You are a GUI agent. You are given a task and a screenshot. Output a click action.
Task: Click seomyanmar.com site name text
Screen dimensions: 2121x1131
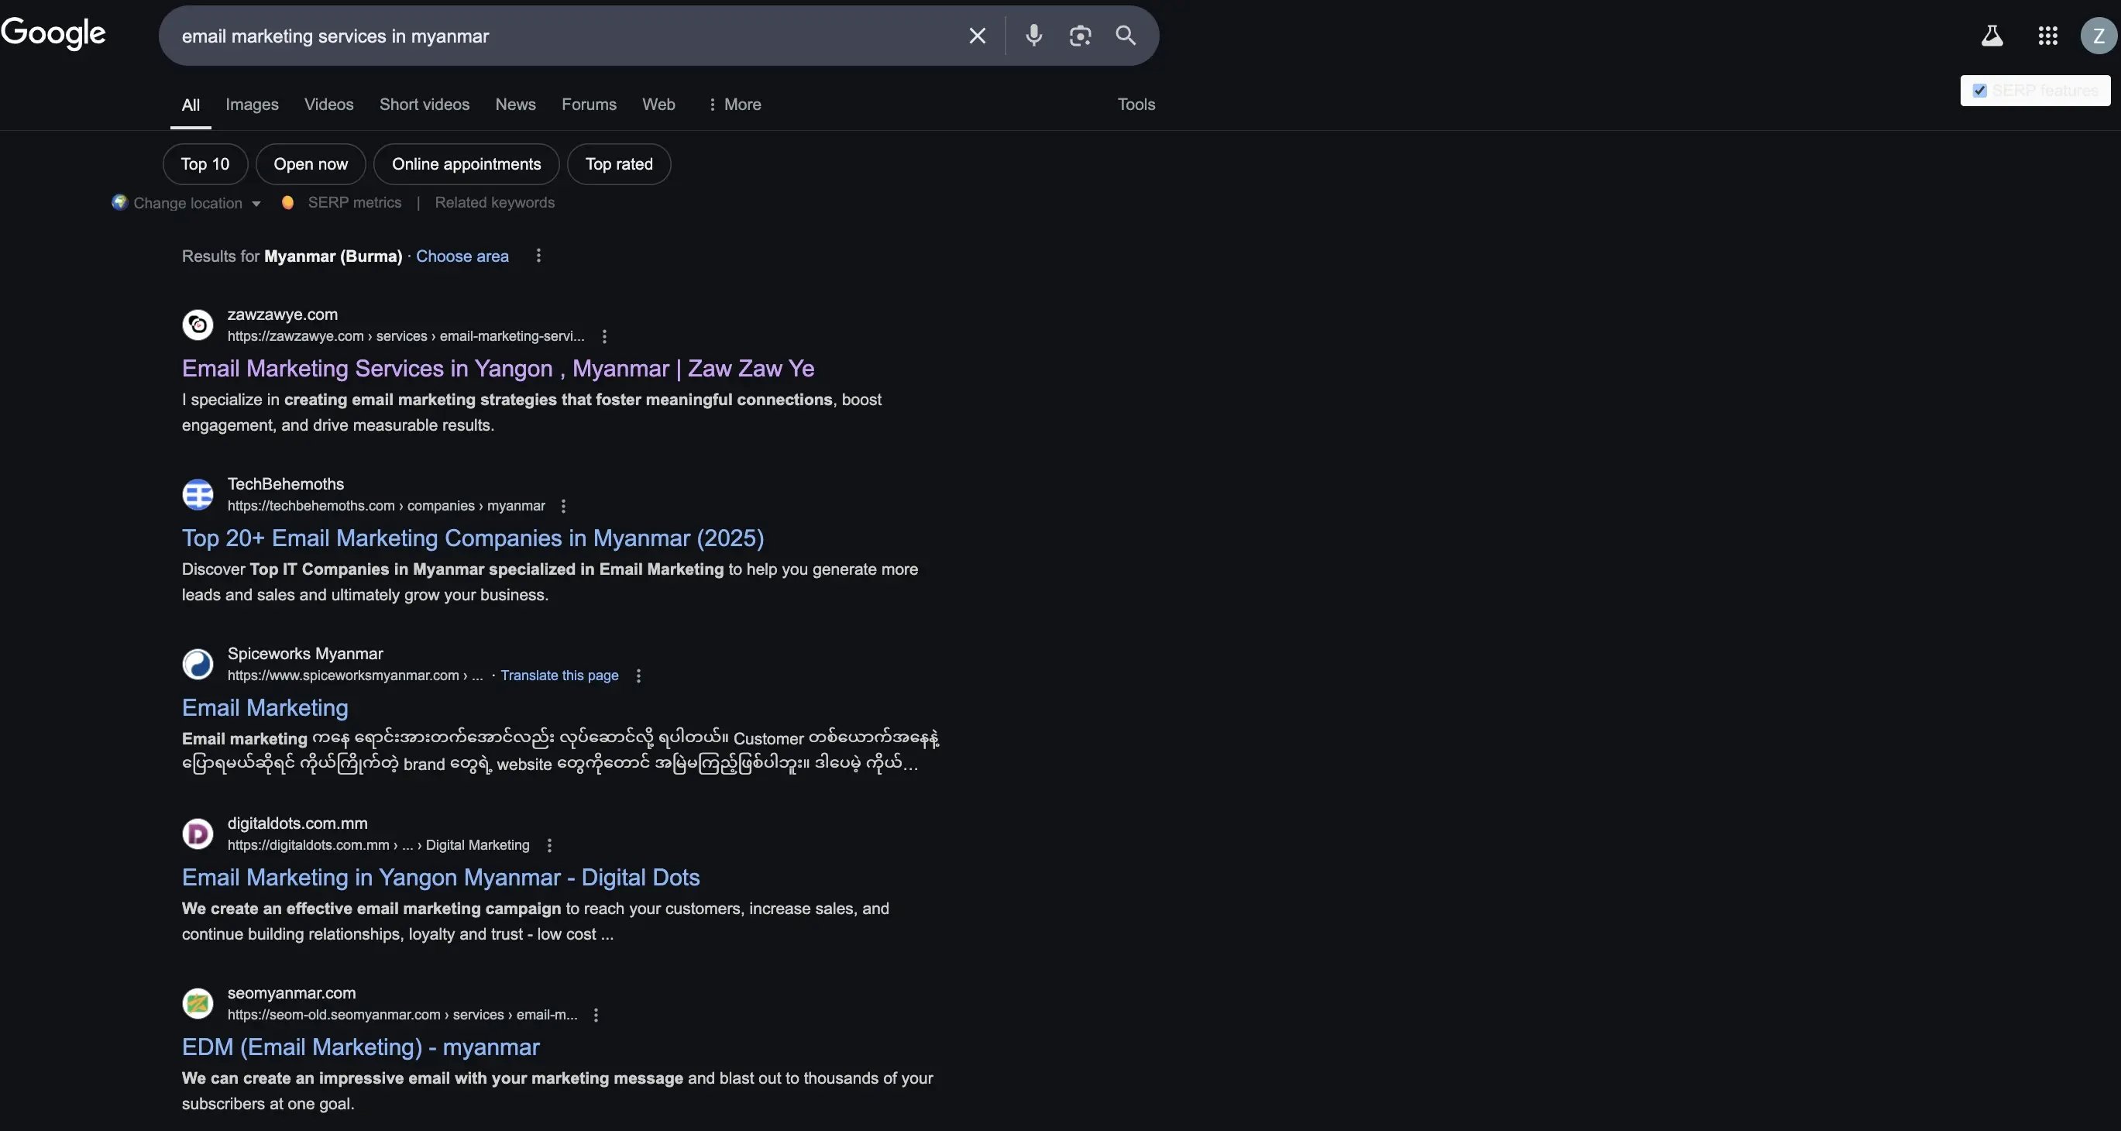click(291, 992)
